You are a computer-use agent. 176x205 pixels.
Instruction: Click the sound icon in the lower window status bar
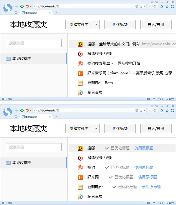coord(148,203)
